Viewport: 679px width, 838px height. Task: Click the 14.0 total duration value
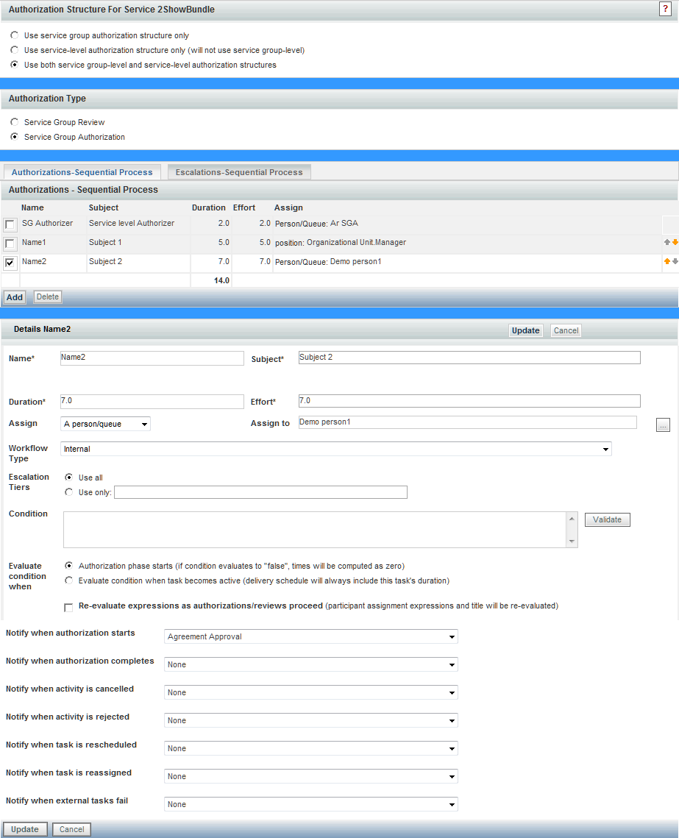tap(221, 280)
